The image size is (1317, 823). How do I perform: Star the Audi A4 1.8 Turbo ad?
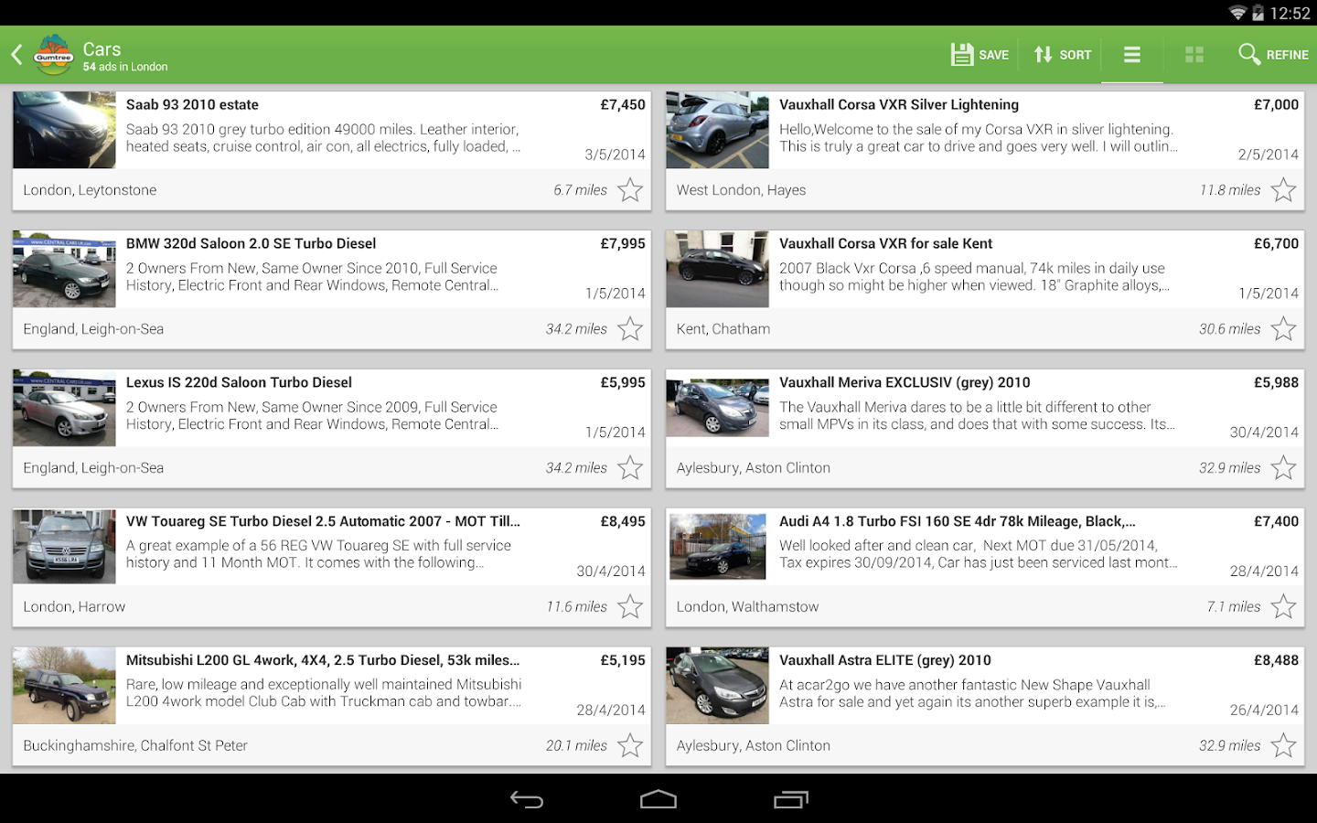coord(1283,607)
